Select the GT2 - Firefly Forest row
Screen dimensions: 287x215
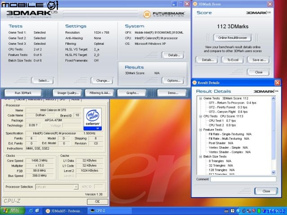228,107
